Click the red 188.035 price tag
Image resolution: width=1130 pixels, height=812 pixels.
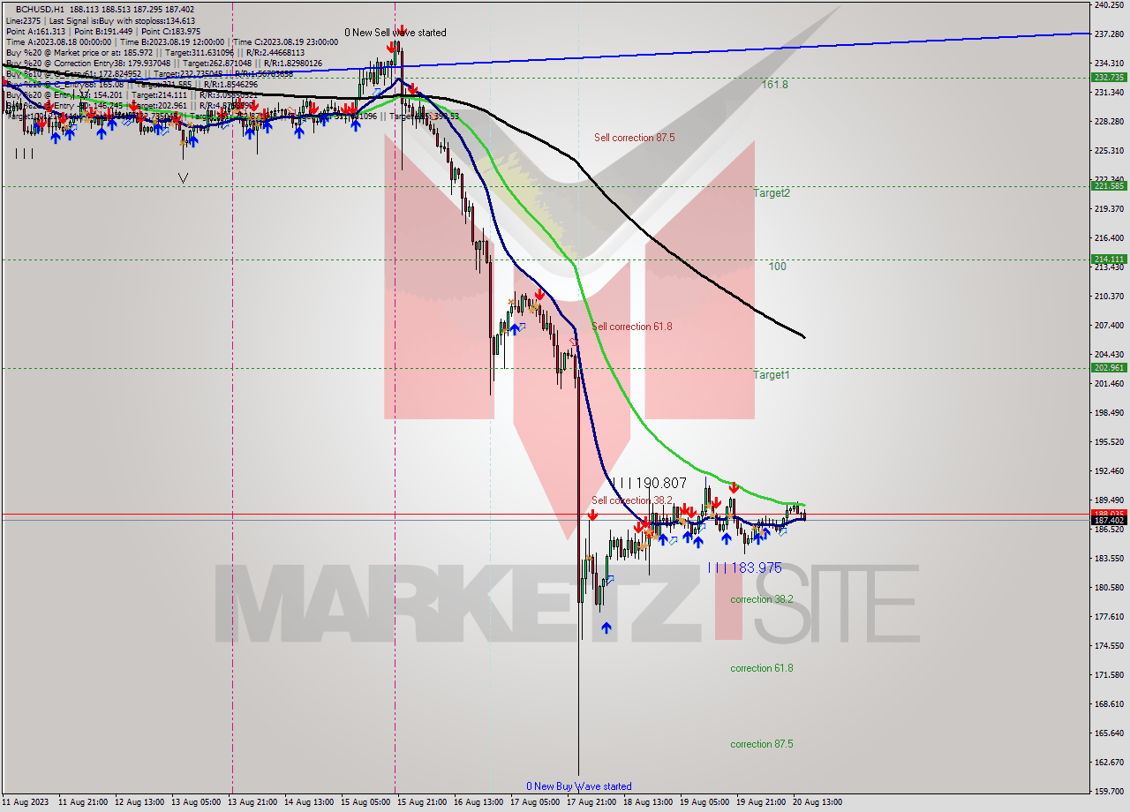point(1109,513)
